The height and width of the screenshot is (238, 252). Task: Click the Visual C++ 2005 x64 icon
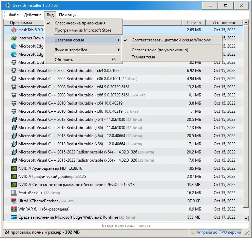[x=14, y=71]
